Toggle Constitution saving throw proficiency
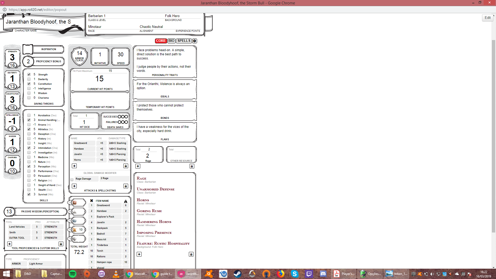Screen dimensions: 496x279 [29, 84]
